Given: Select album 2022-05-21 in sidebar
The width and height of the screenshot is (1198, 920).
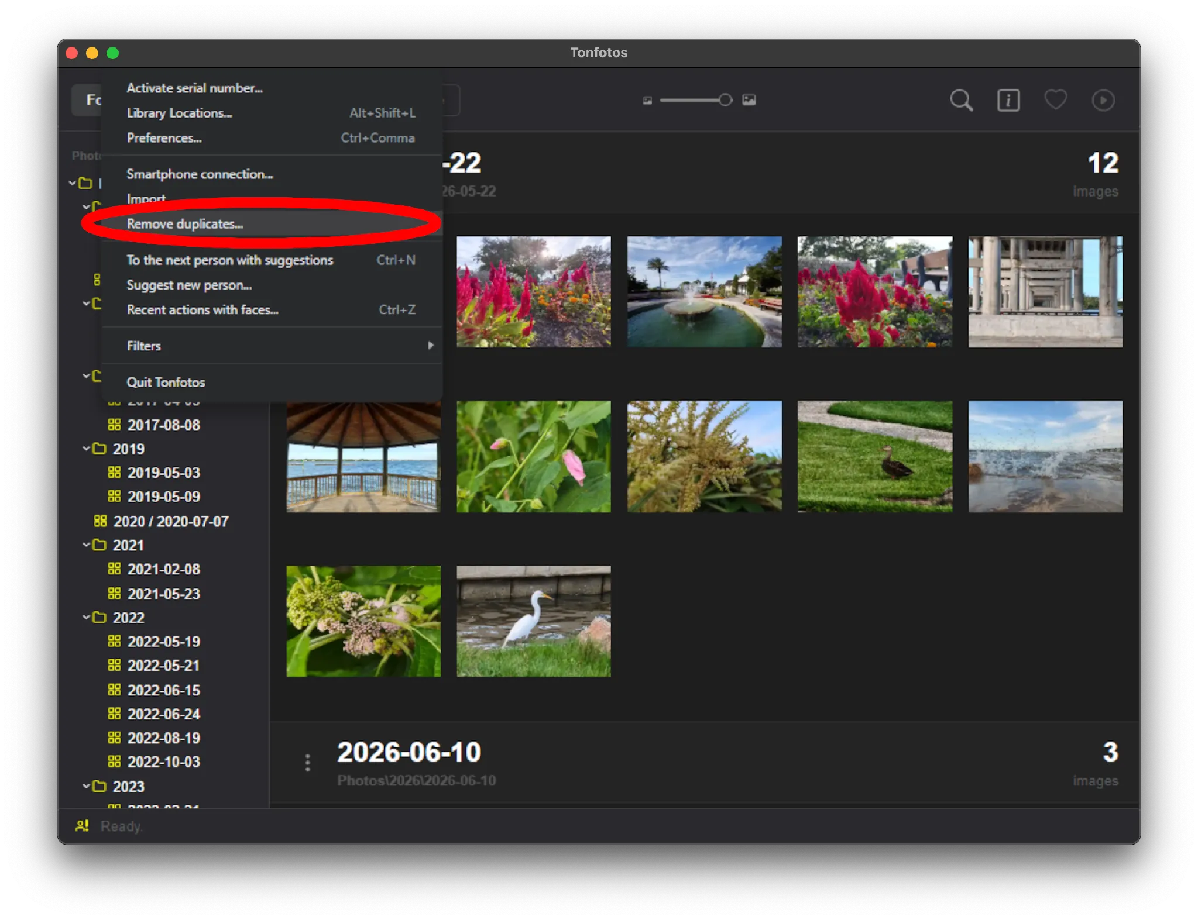Looking at the screenshot, I should tap(164, 666).
